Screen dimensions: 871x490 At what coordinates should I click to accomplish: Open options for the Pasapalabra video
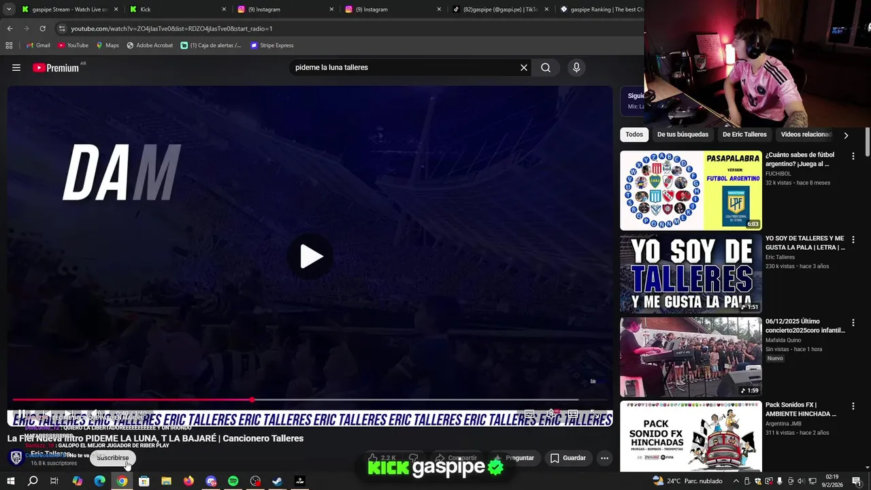tap(853, 156)
